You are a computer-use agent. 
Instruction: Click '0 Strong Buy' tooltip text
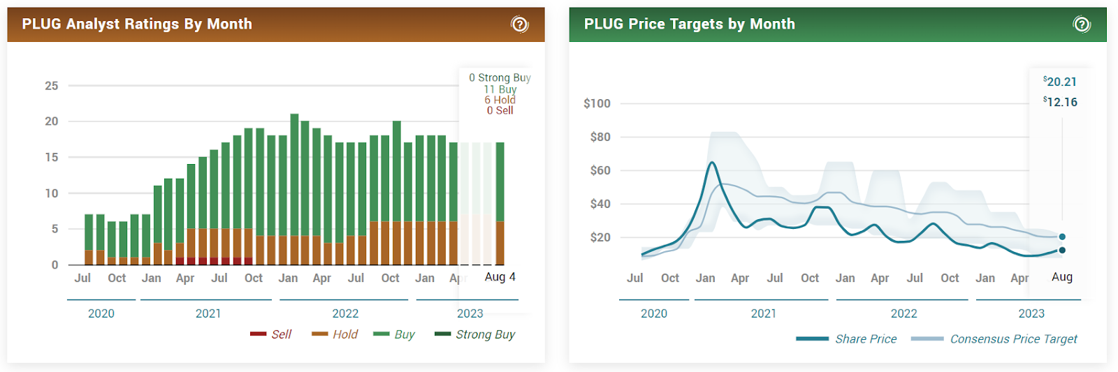(500, 77)
